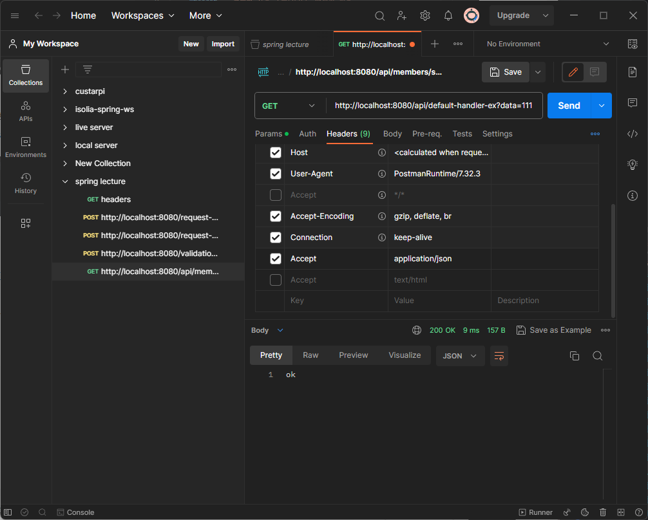Open collections more options ellipsis

click(232, 70)
